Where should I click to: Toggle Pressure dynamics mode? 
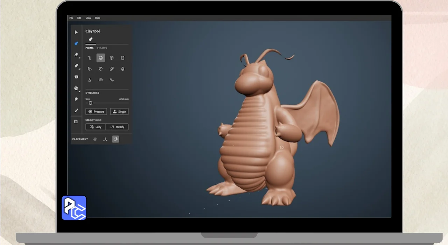tap(96, 112)
